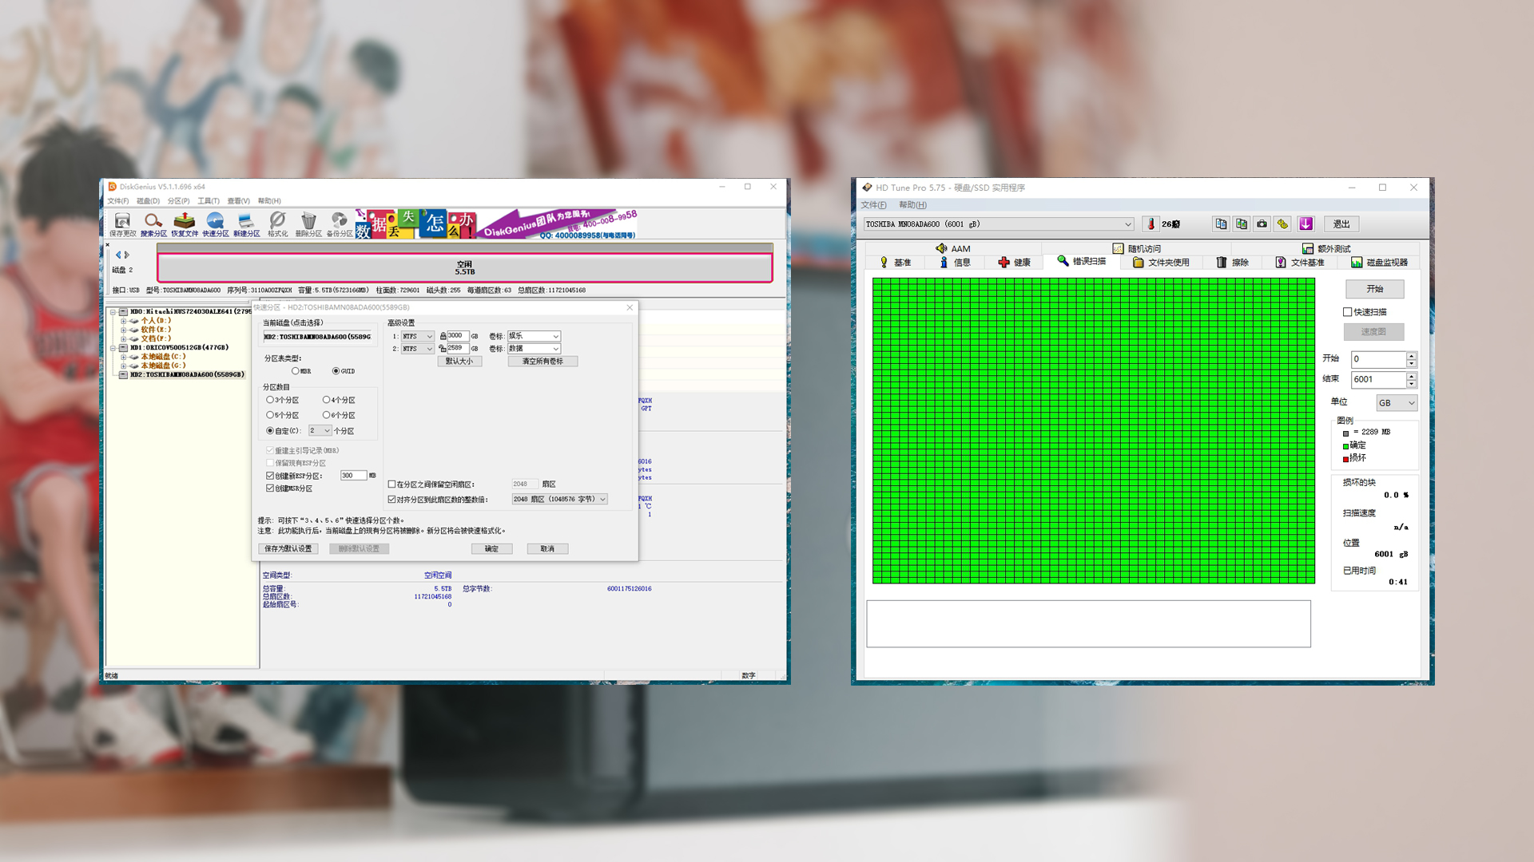Switch to the 健康 health tab

tap(1014, 263)
